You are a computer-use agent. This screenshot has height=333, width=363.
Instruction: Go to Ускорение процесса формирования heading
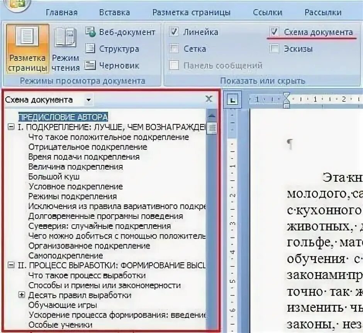coord(117,315)
